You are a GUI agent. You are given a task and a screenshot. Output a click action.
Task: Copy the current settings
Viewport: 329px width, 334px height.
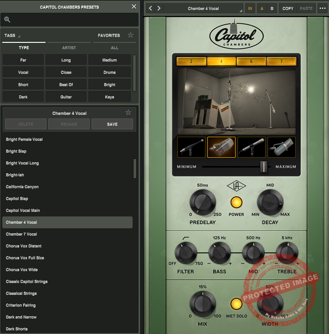tap(288, 9)
